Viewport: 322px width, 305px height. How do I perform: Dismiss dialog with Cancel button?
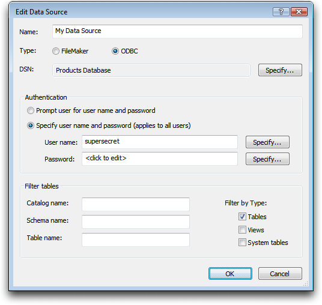click(280, 274)
